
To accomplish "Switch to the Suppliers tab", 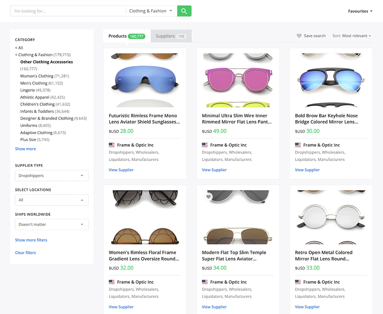I will 170,36.
